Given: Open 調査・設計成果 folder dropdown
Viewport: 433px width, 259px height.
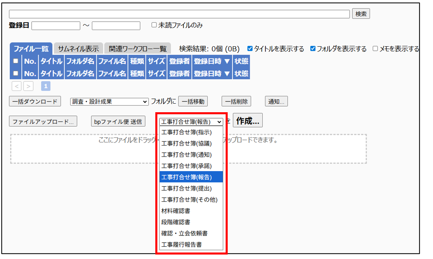Looking at the screenshot, I should [109, 102].
